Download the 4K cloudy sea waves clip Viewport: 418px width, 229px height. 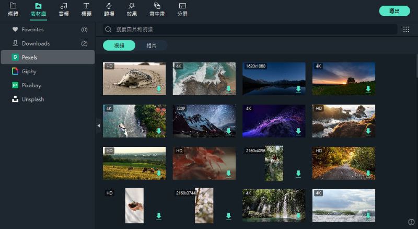pyautogui.click(x=368, y=216)
